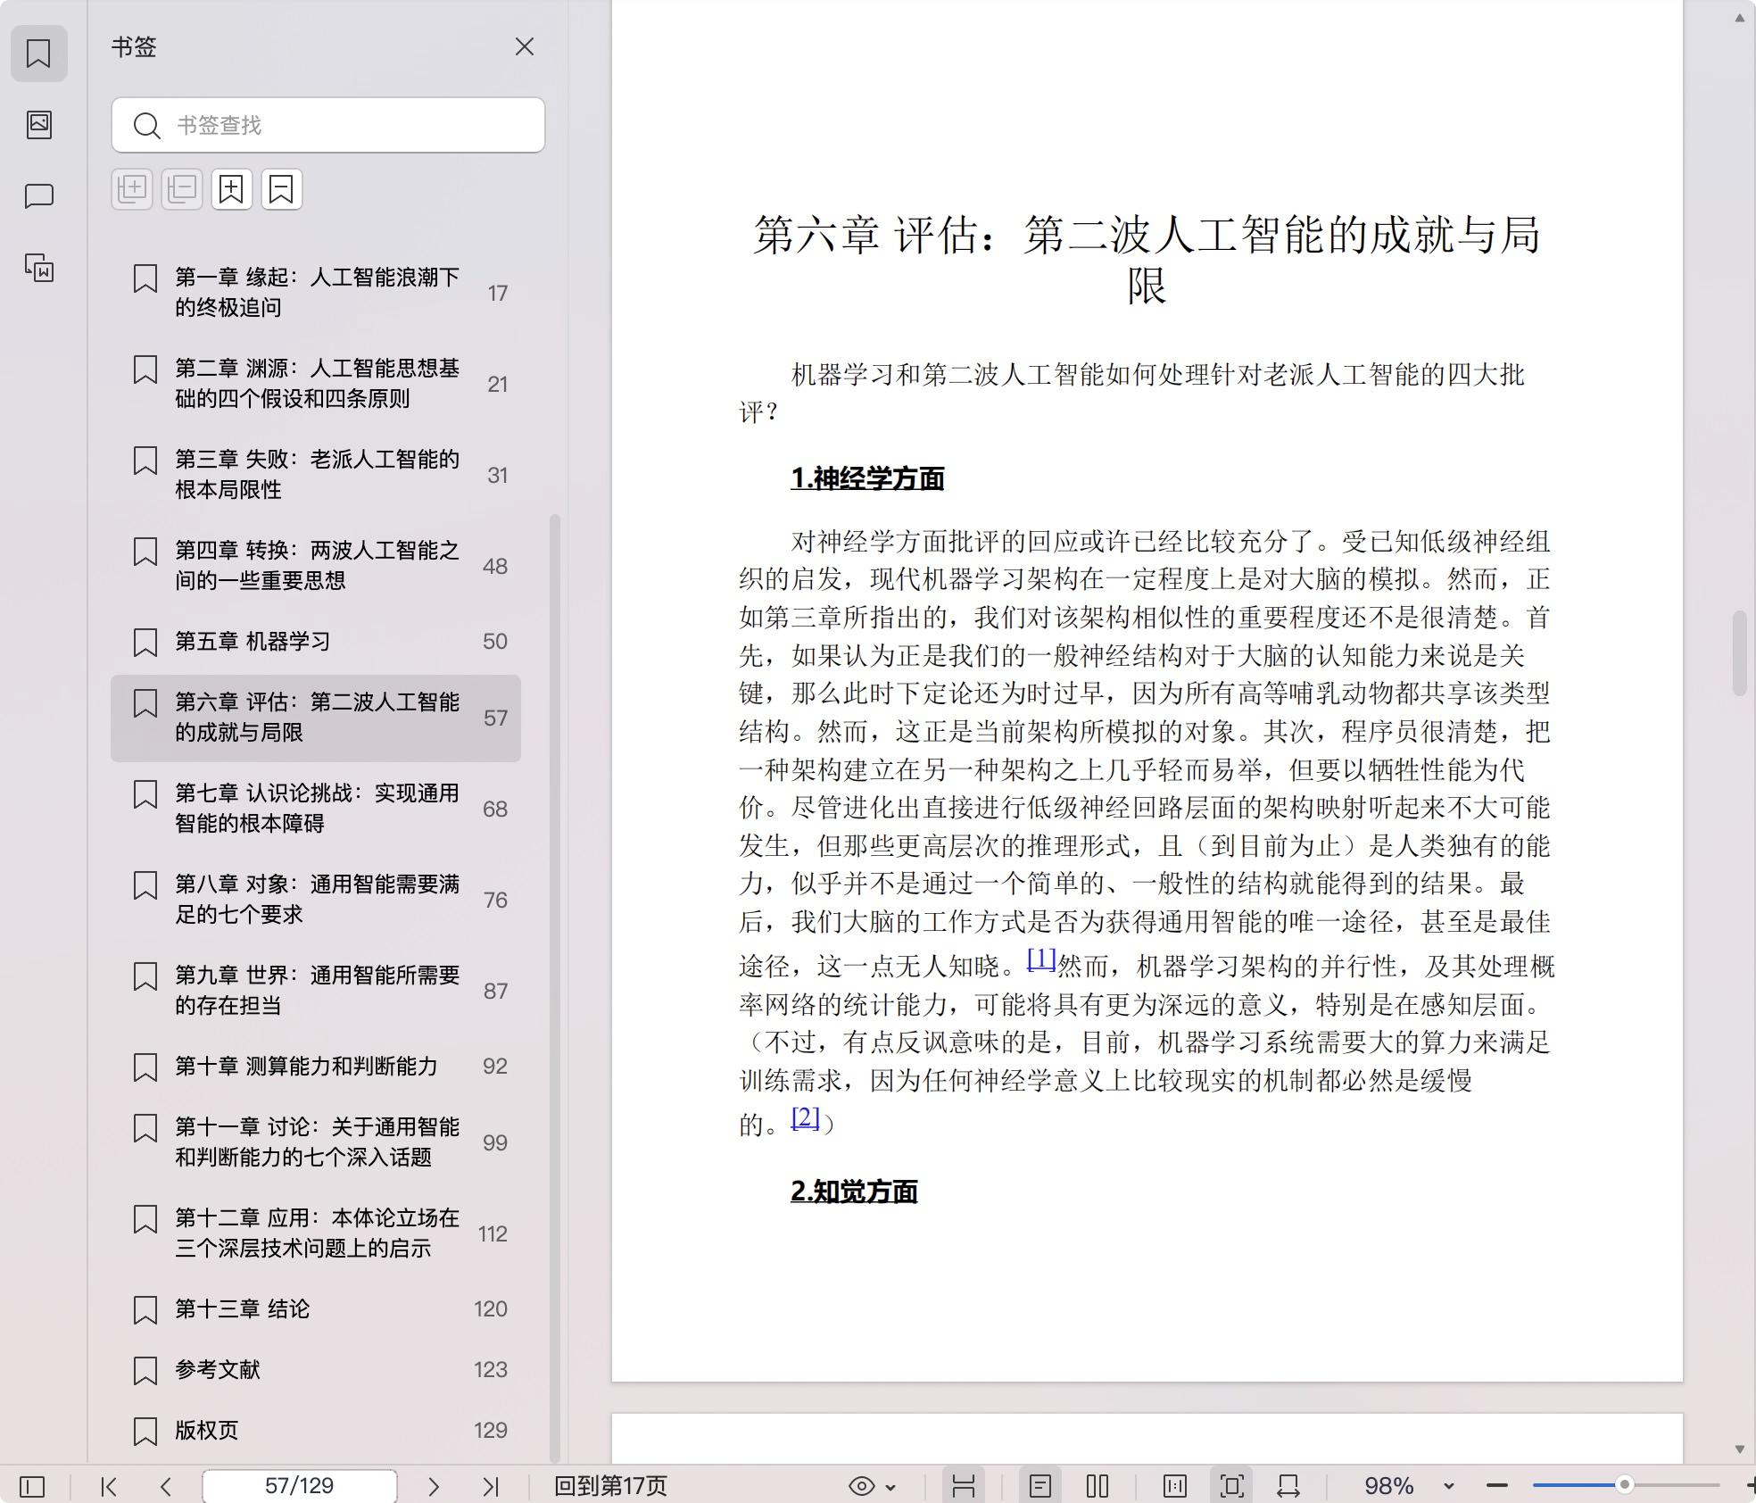Open the thumbnails sidebar panel icon

coord(38,124)
